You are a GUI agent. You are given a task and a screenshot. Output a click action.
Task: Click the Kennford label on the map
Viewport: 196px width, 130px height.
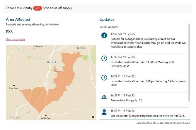coord(52,62)
